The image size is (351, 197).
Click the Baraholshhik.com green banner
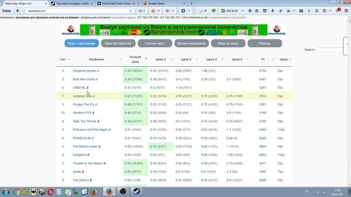pyautogui.click(x=174, y=30)
